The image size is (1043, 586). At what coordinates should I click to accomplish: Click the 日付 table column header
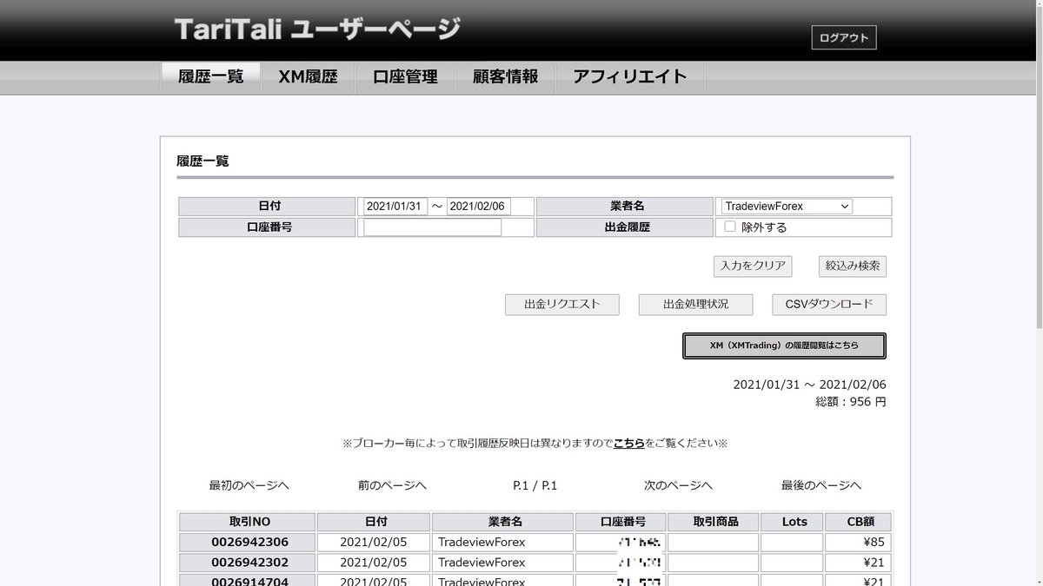[x=374, y=522]
